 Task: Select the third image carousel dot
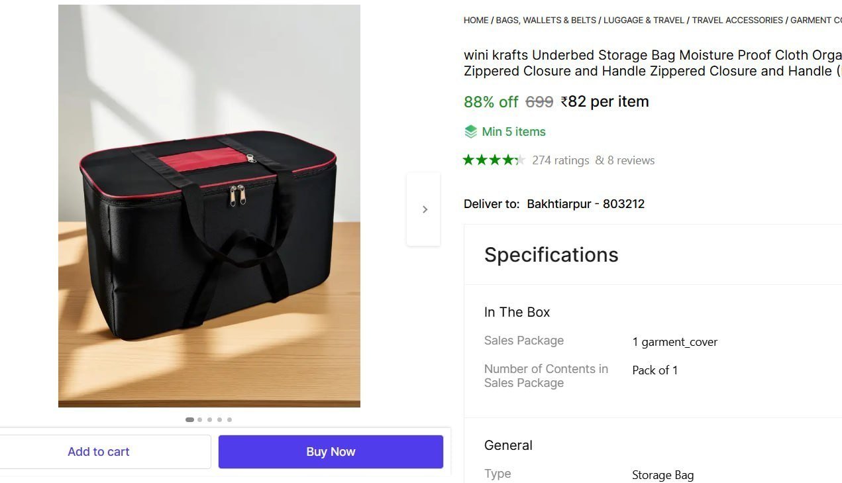click(210, 419)
